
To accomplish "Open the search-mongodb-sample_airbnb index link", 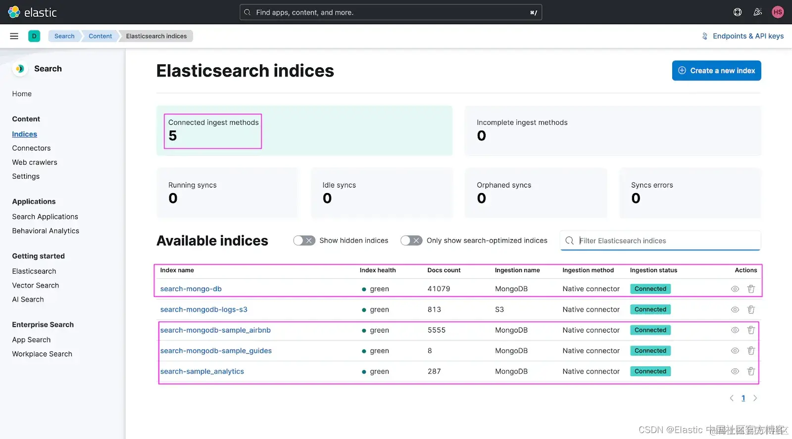I will pos(215,330).
